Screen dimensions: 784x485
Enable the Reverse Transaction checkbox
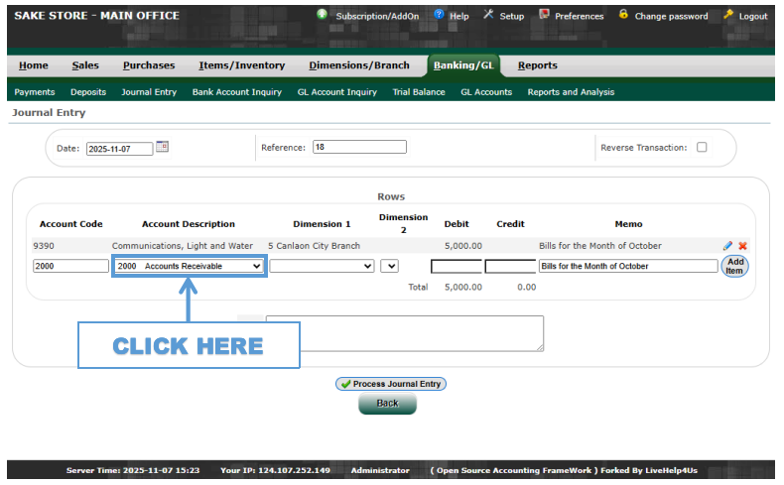[x=702, y=148]
